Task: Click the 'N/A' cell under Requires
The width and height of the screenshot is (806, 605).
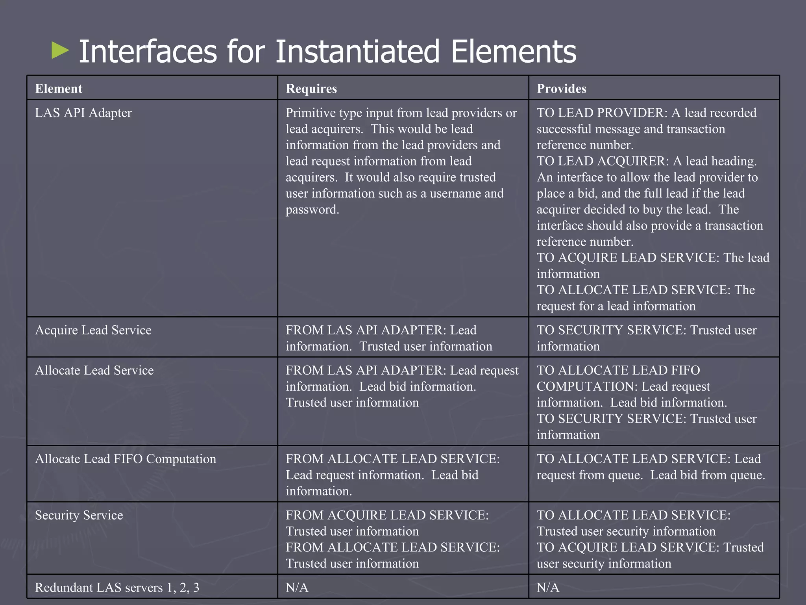Action: click(x=403, y=586)
